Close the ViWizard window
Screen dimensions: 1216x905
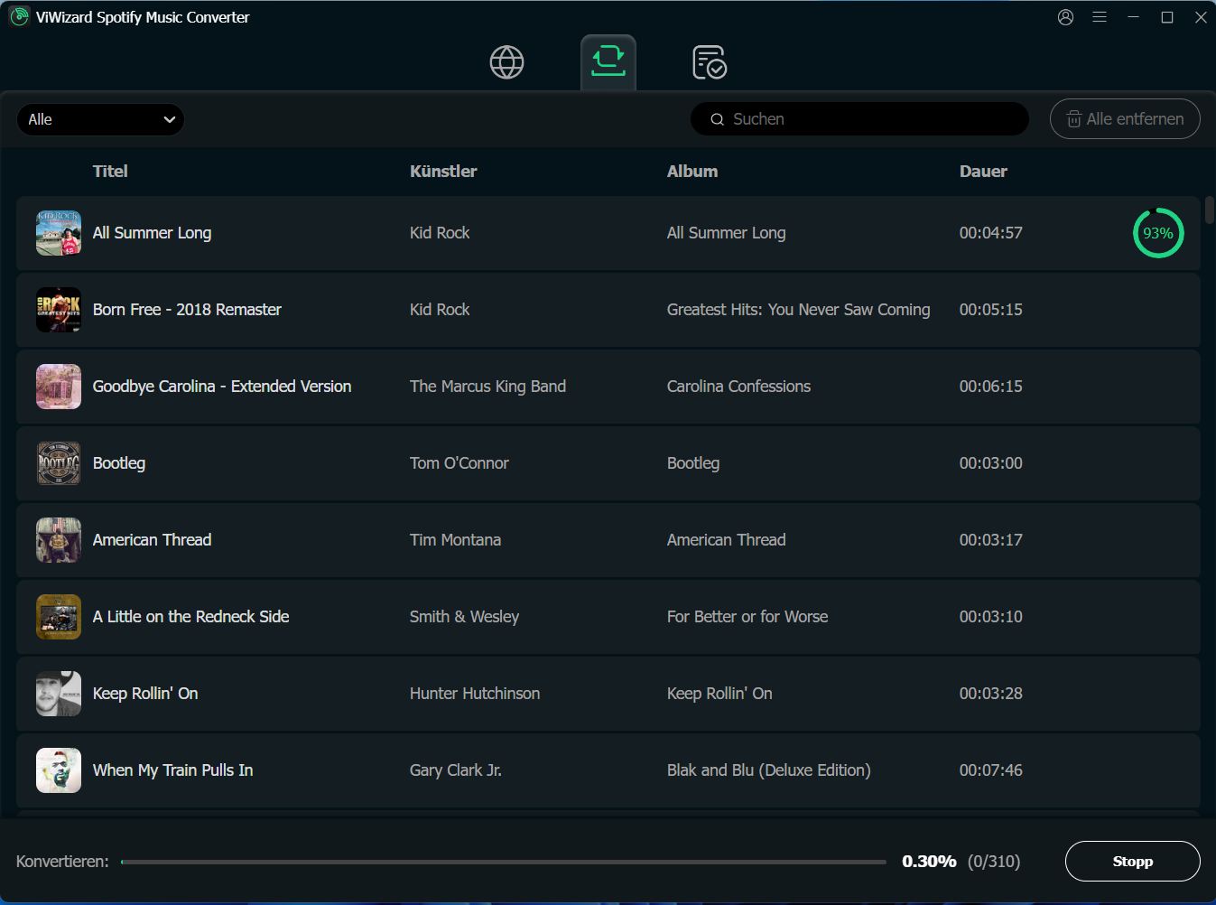point(1201,17)
